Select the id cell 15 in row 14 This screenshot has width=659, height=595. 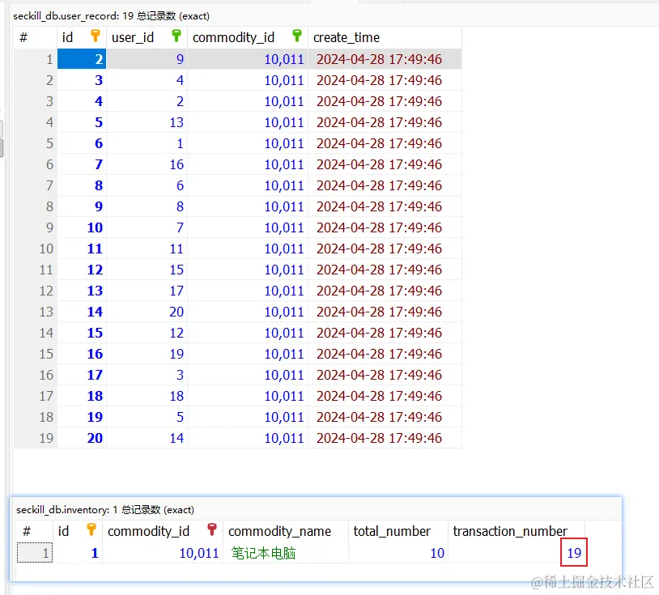(82, 333)
